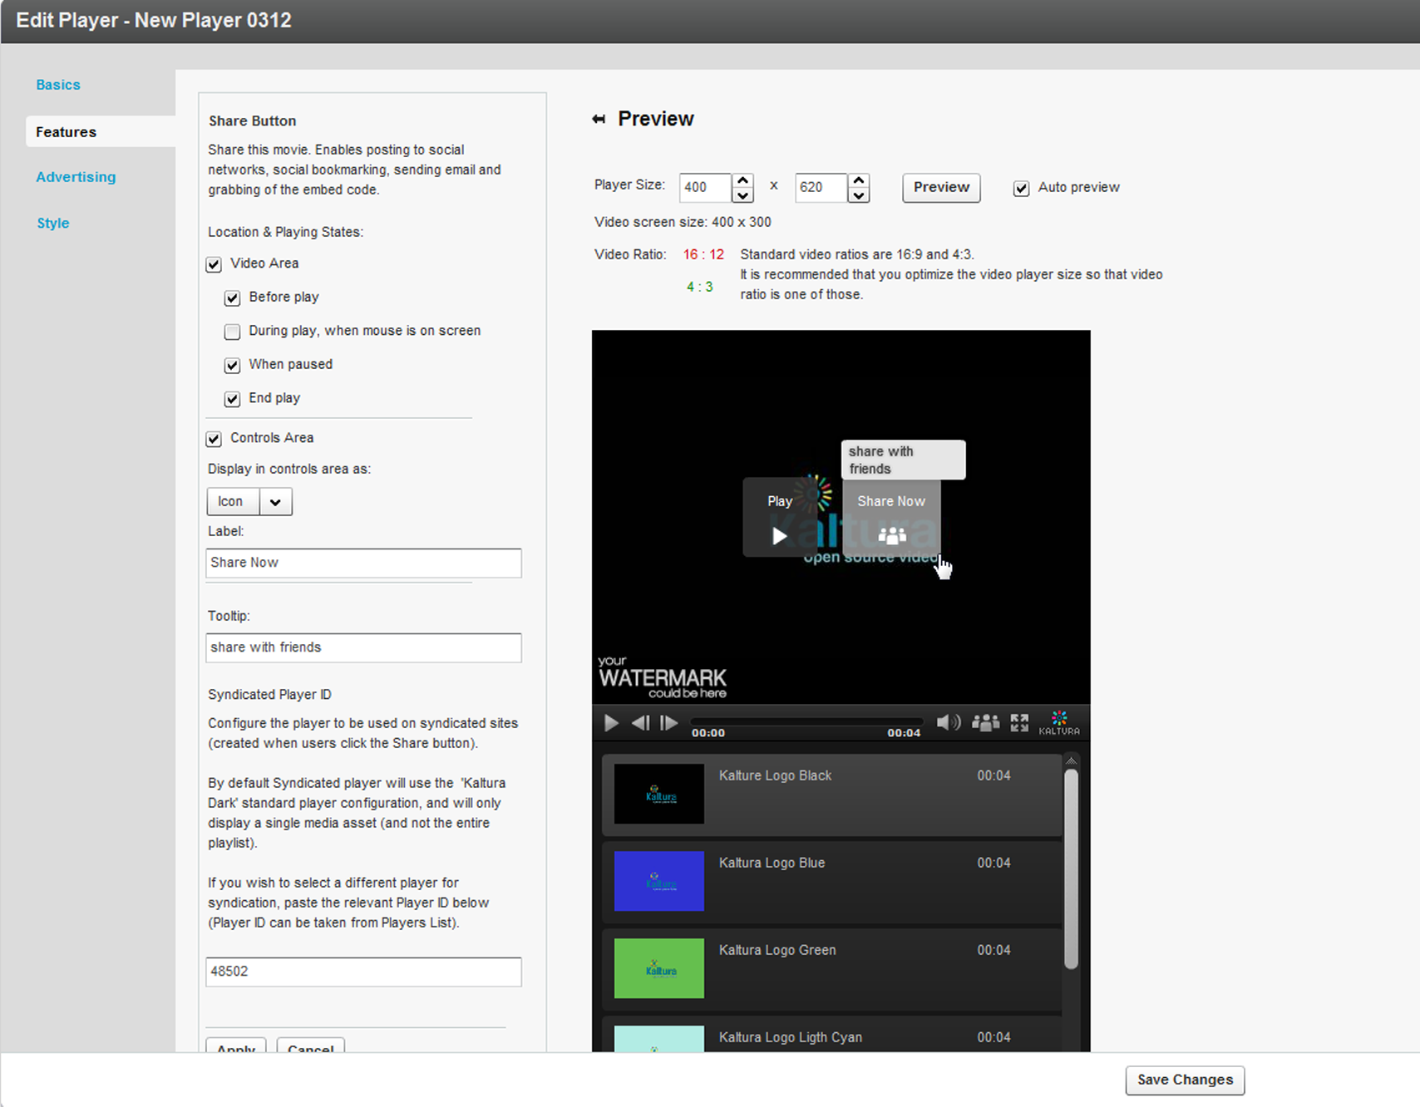The height and width of the screenshot is (1107, 1420).
Task: Click the play icon in player control bar
Action: [611, 723]
